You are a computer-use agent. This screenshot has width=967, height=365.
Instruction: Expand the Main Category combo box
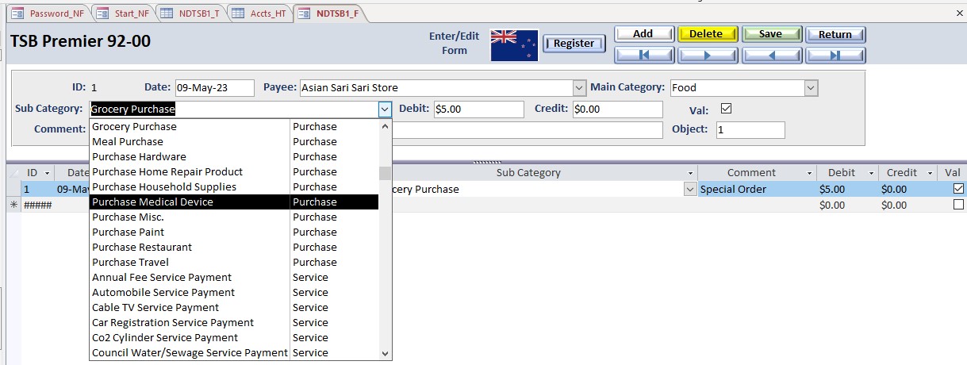coord(810,88)
